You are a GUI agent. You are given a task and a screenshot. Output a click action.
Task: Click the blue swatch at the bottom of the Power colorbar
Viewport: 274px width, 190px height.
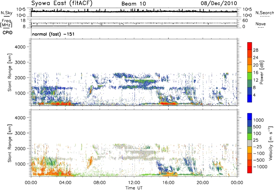[250, 98]
